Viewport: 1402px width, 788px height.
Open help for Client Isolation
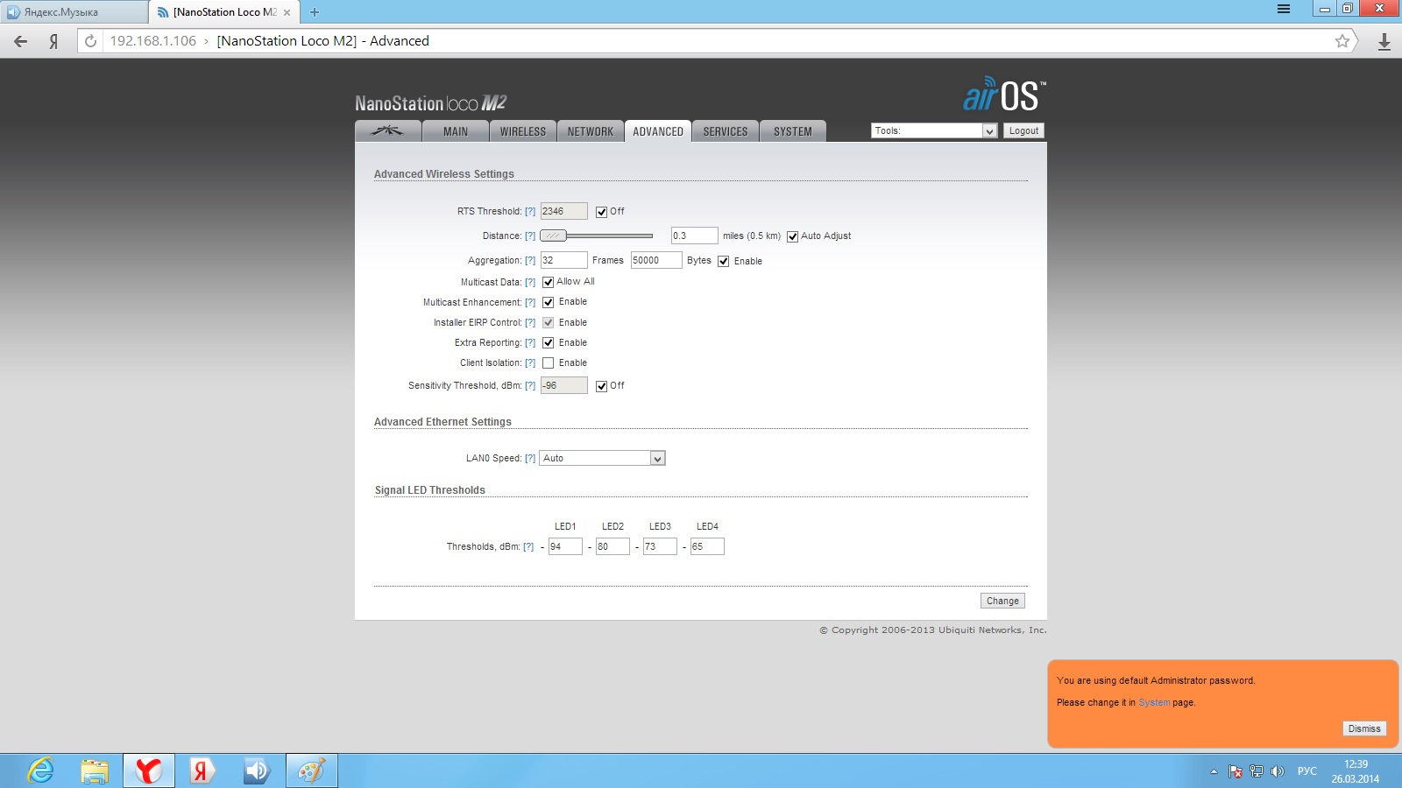point(530,362)
